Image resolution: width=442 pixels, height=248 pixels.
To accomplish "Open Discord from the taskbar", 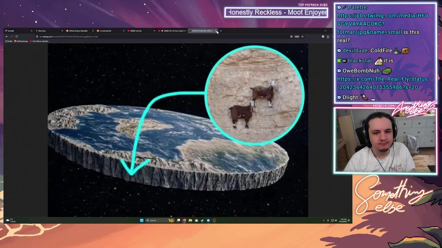I will [x=208, y=220].
